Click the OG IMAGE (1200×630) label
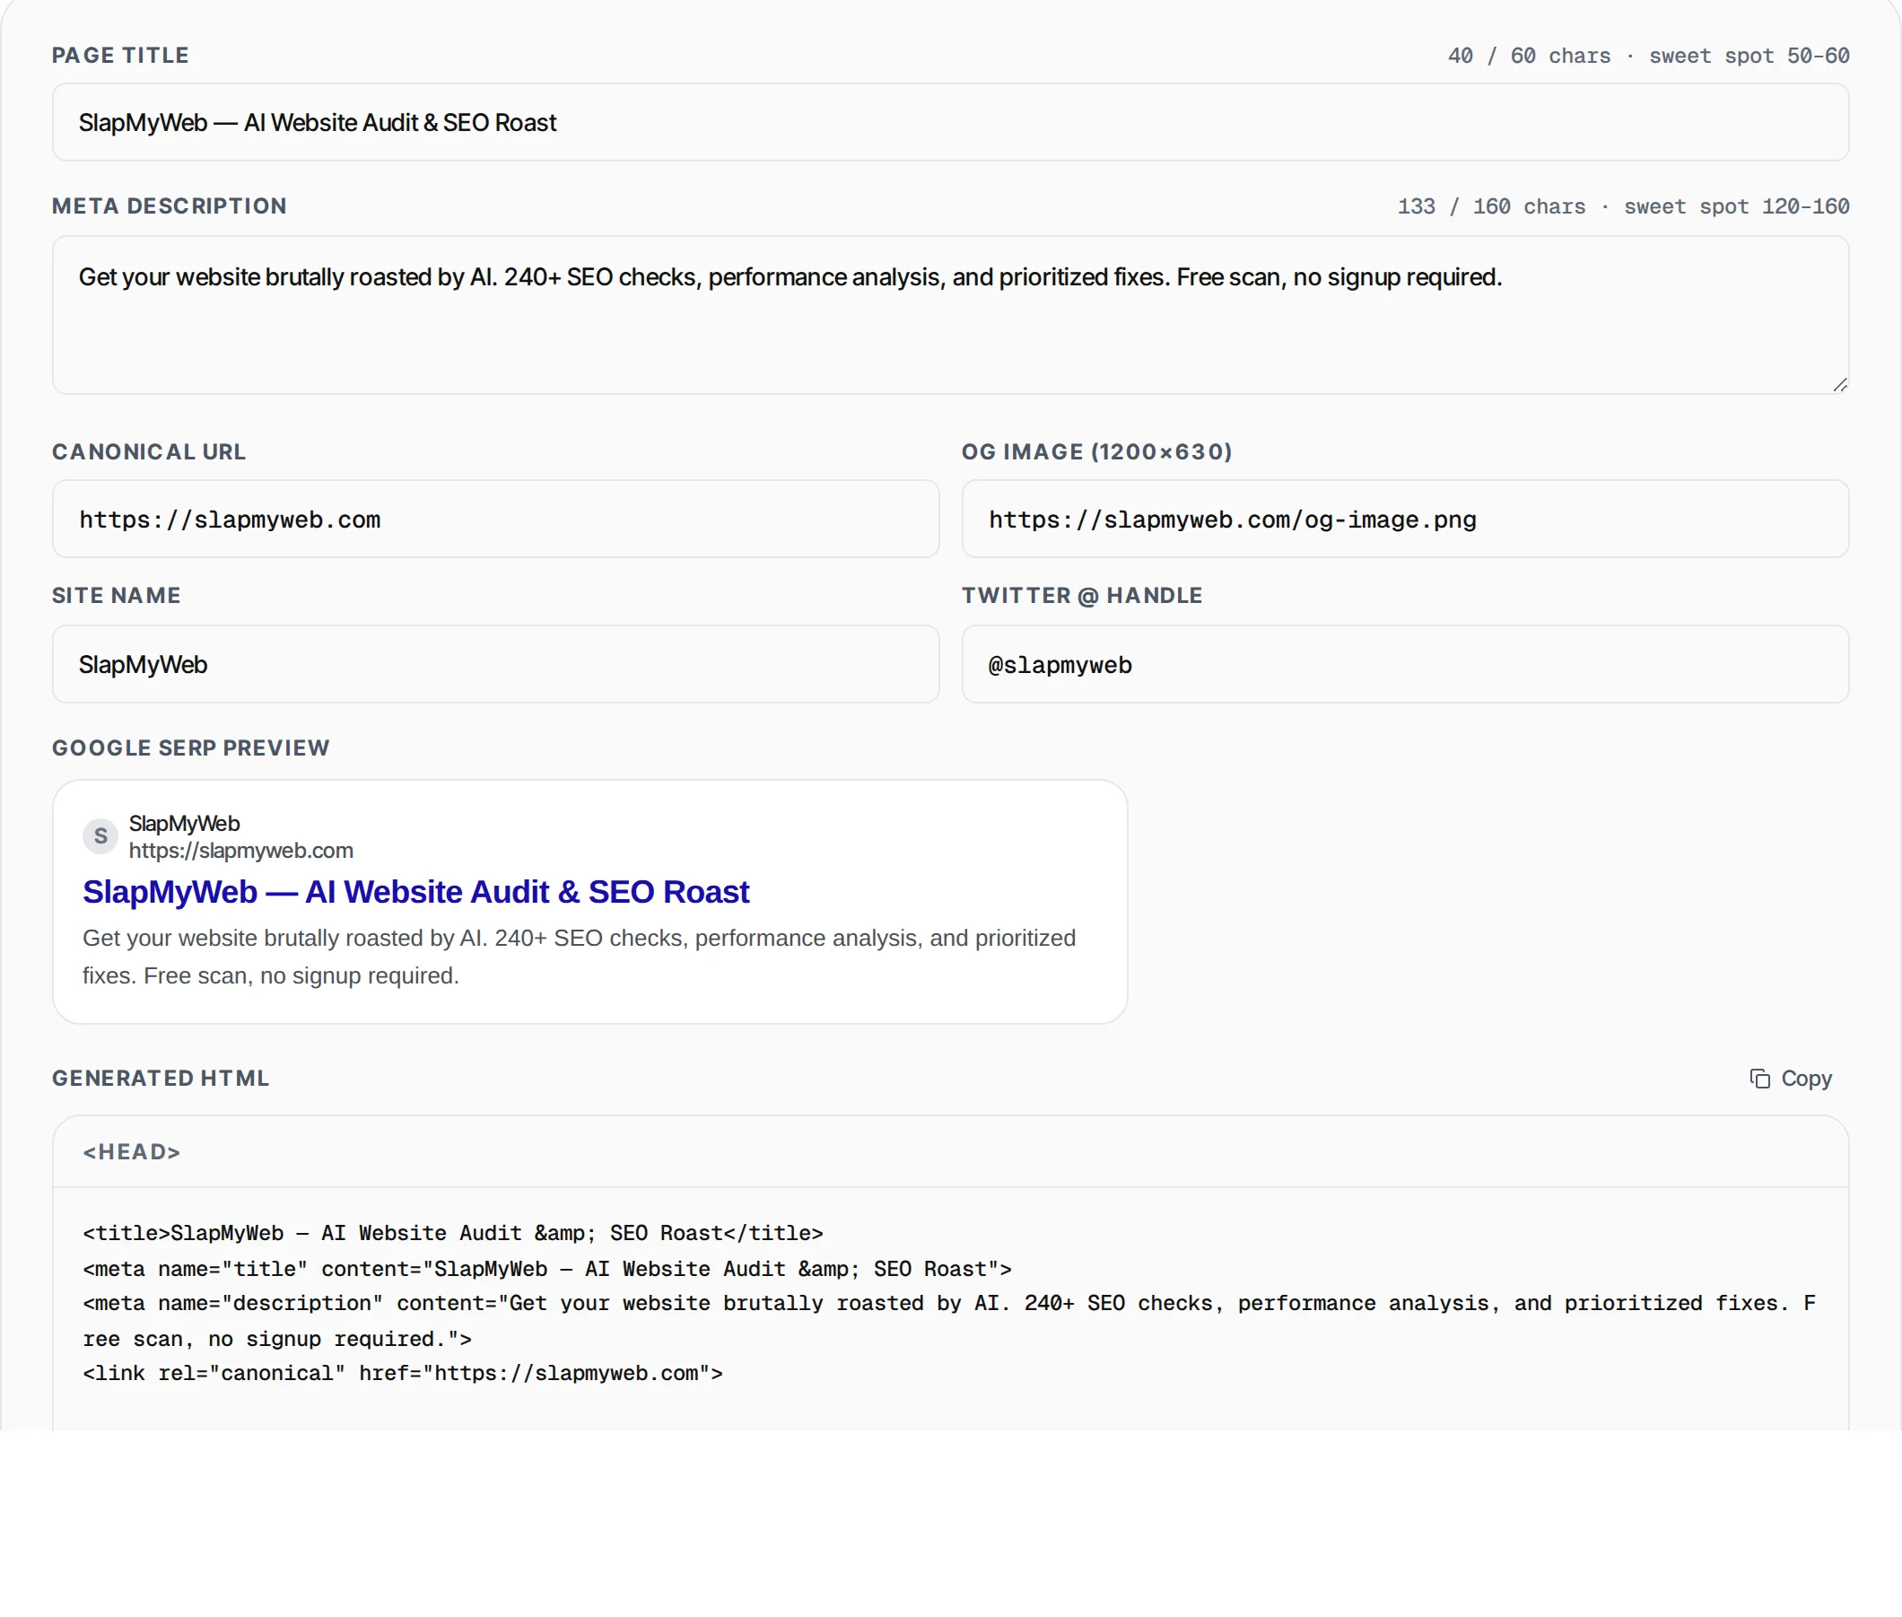Screen dimensions: 1902x1617 point(1096,452)
